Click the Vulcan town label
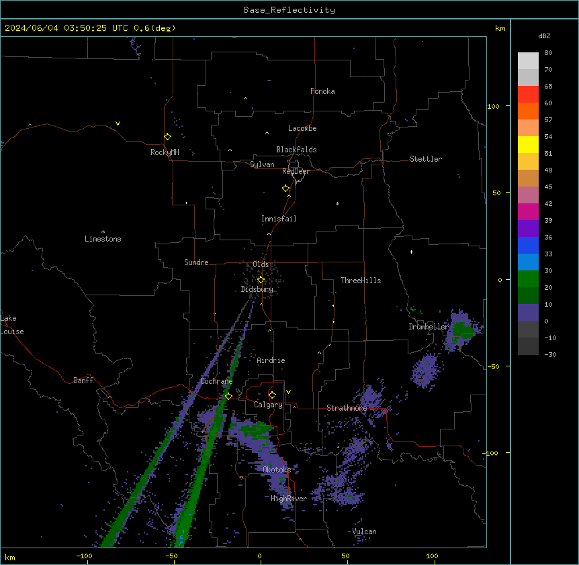The height and width of the screenshot is (565, 579). (x=364, y=531)
